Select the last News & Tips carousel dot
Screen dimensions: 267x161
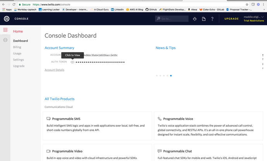click(x=171, y=75)
